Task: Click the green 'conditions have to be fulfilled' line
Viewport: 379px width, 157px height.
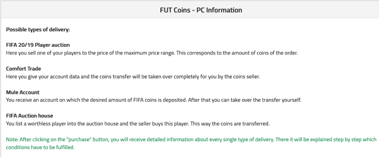Action: (40, 147)
